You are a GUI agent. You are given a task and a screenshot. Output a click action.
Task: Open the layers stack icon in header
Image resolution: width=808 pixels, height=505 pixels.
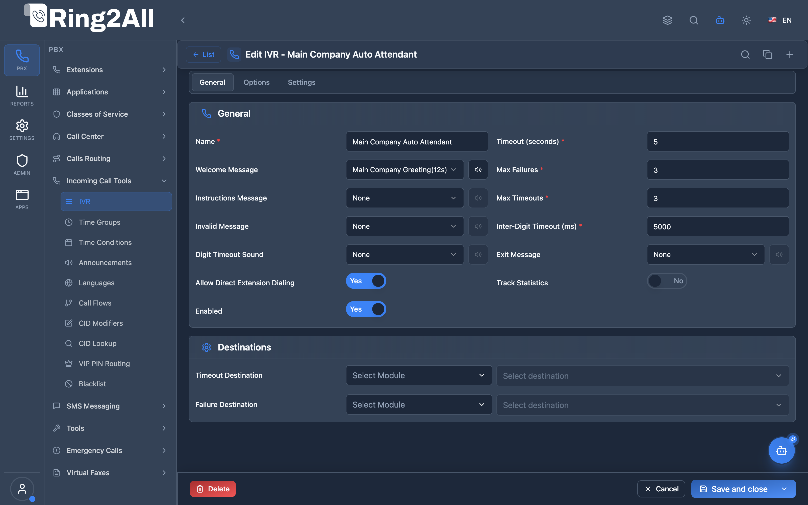click(667, 20)
